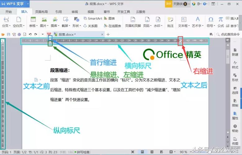This screenshot has height=155, width=242.
Task: Insert a 符号 symbol
Action: click(x=211, y=22)
